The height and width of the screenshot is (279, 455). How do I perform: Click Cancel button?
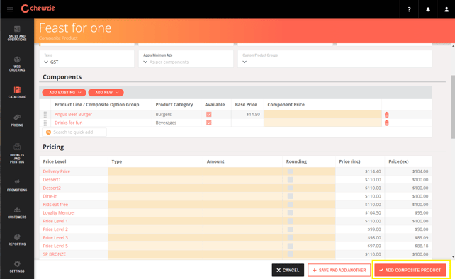[x=288, y=270]
